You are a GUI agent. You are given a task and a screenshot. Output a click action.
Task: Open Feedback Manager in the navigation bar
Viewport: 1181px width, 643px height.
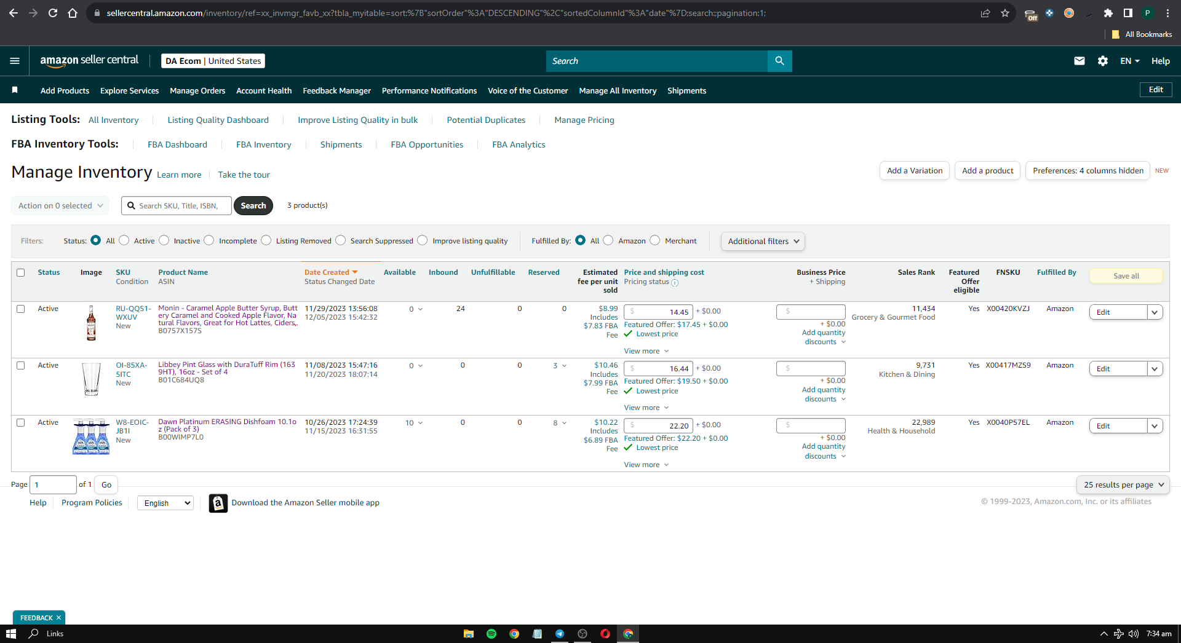[337, 90]
